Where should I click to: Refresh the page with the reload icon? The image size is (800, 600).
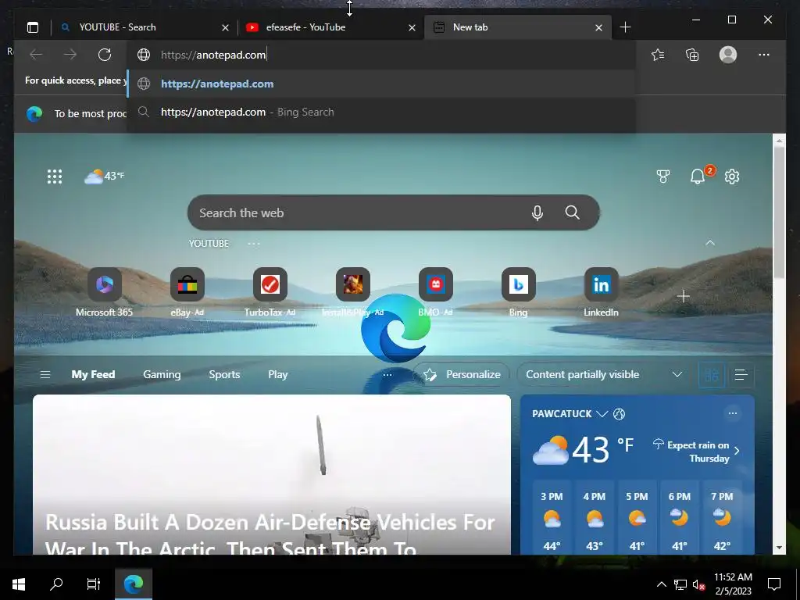[x=105, y=55]
